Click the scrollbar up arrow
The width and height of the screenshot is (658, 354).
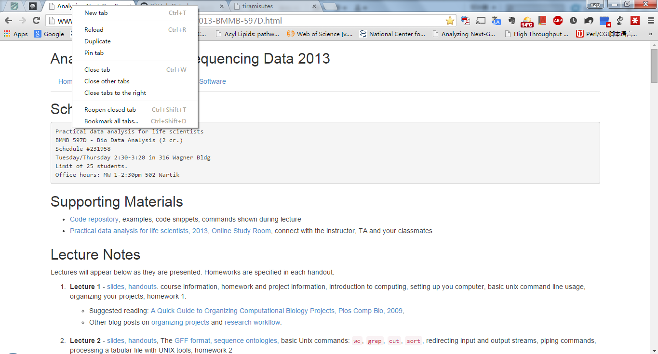[x=654, y=44]
